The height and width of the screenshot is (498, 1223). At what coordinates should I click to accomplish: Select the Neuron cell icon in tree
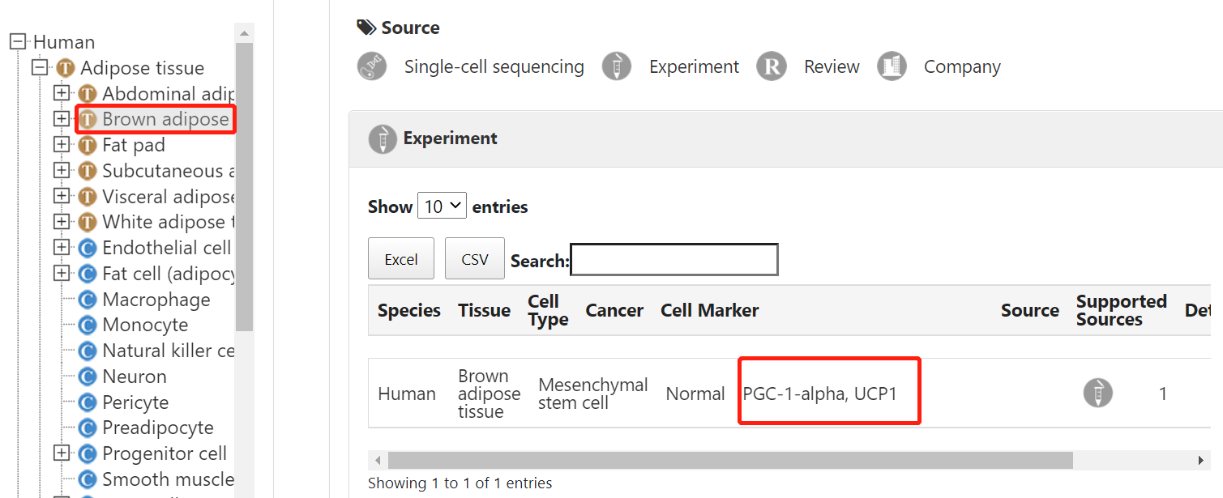coord(88,377)
